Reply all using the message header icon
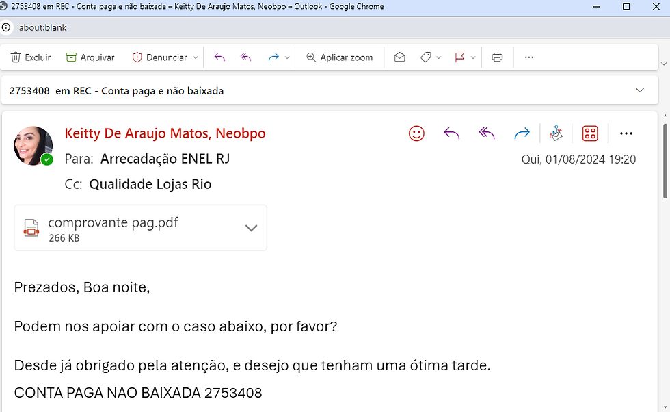The image size is (670, 412). click(x=487, y=133)
